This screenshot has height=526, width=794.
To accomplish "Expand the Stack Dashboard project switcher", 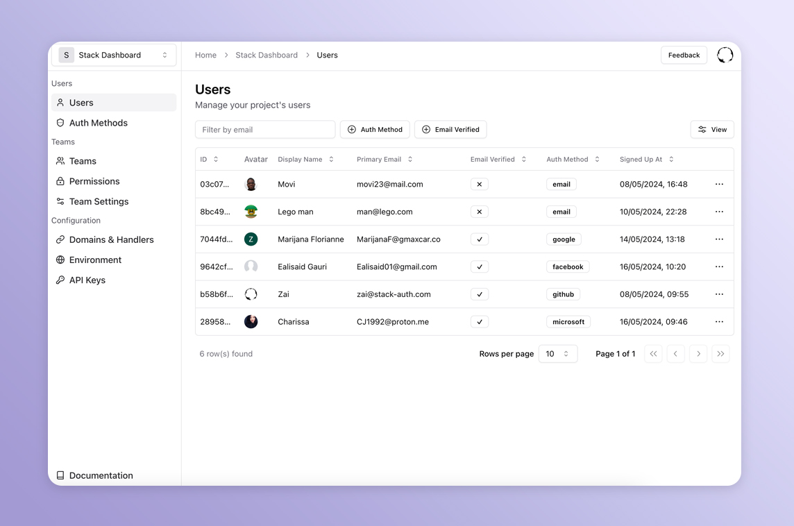I will pos(114,56).
